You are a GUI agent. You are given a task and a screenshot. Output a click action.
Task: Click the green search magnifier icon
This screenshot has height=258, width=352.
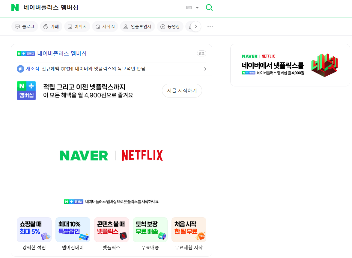(x=209, y=7)
